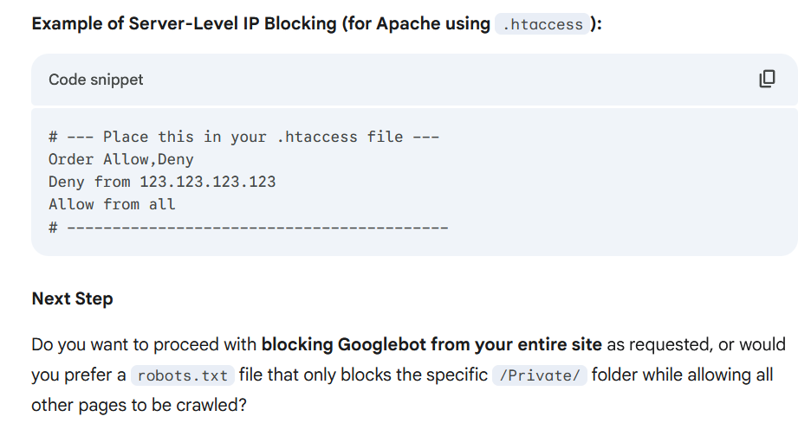Click bold text "blocking Googlebot from your entire site"
This screenshot has height=423, width=798.
pyautogui.click(x=431, y=345)
